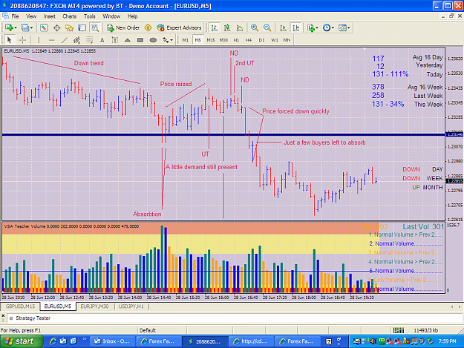Switch to M30 timeframe
The image size is (464, 348).
pos(223,40)
